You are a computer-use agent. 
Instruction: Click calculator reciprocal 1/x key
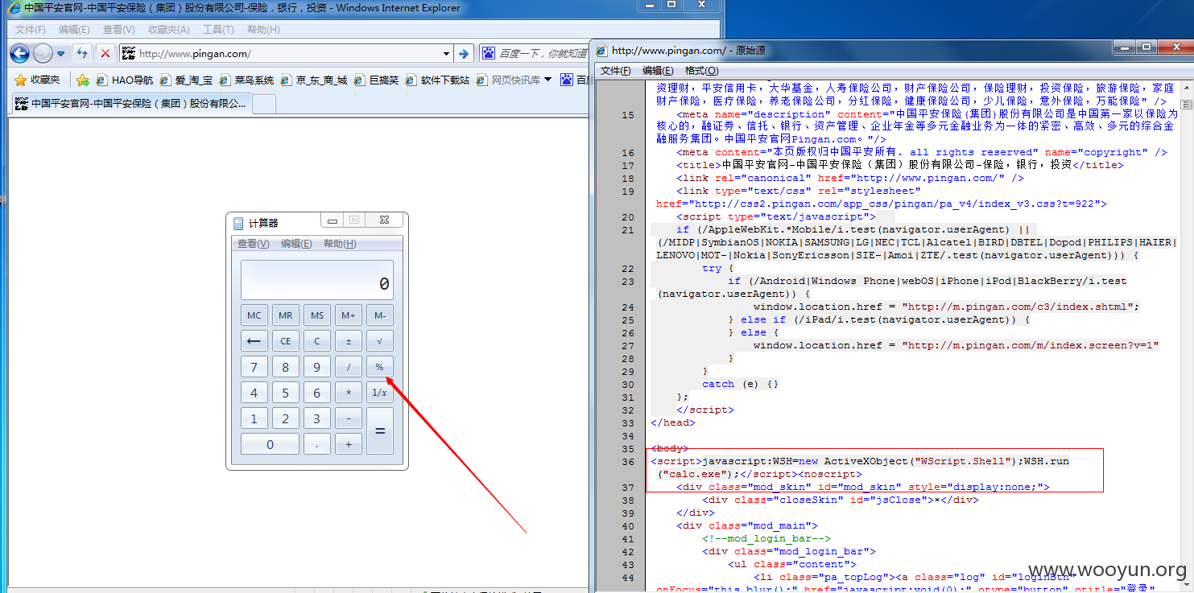coord(380,393)
